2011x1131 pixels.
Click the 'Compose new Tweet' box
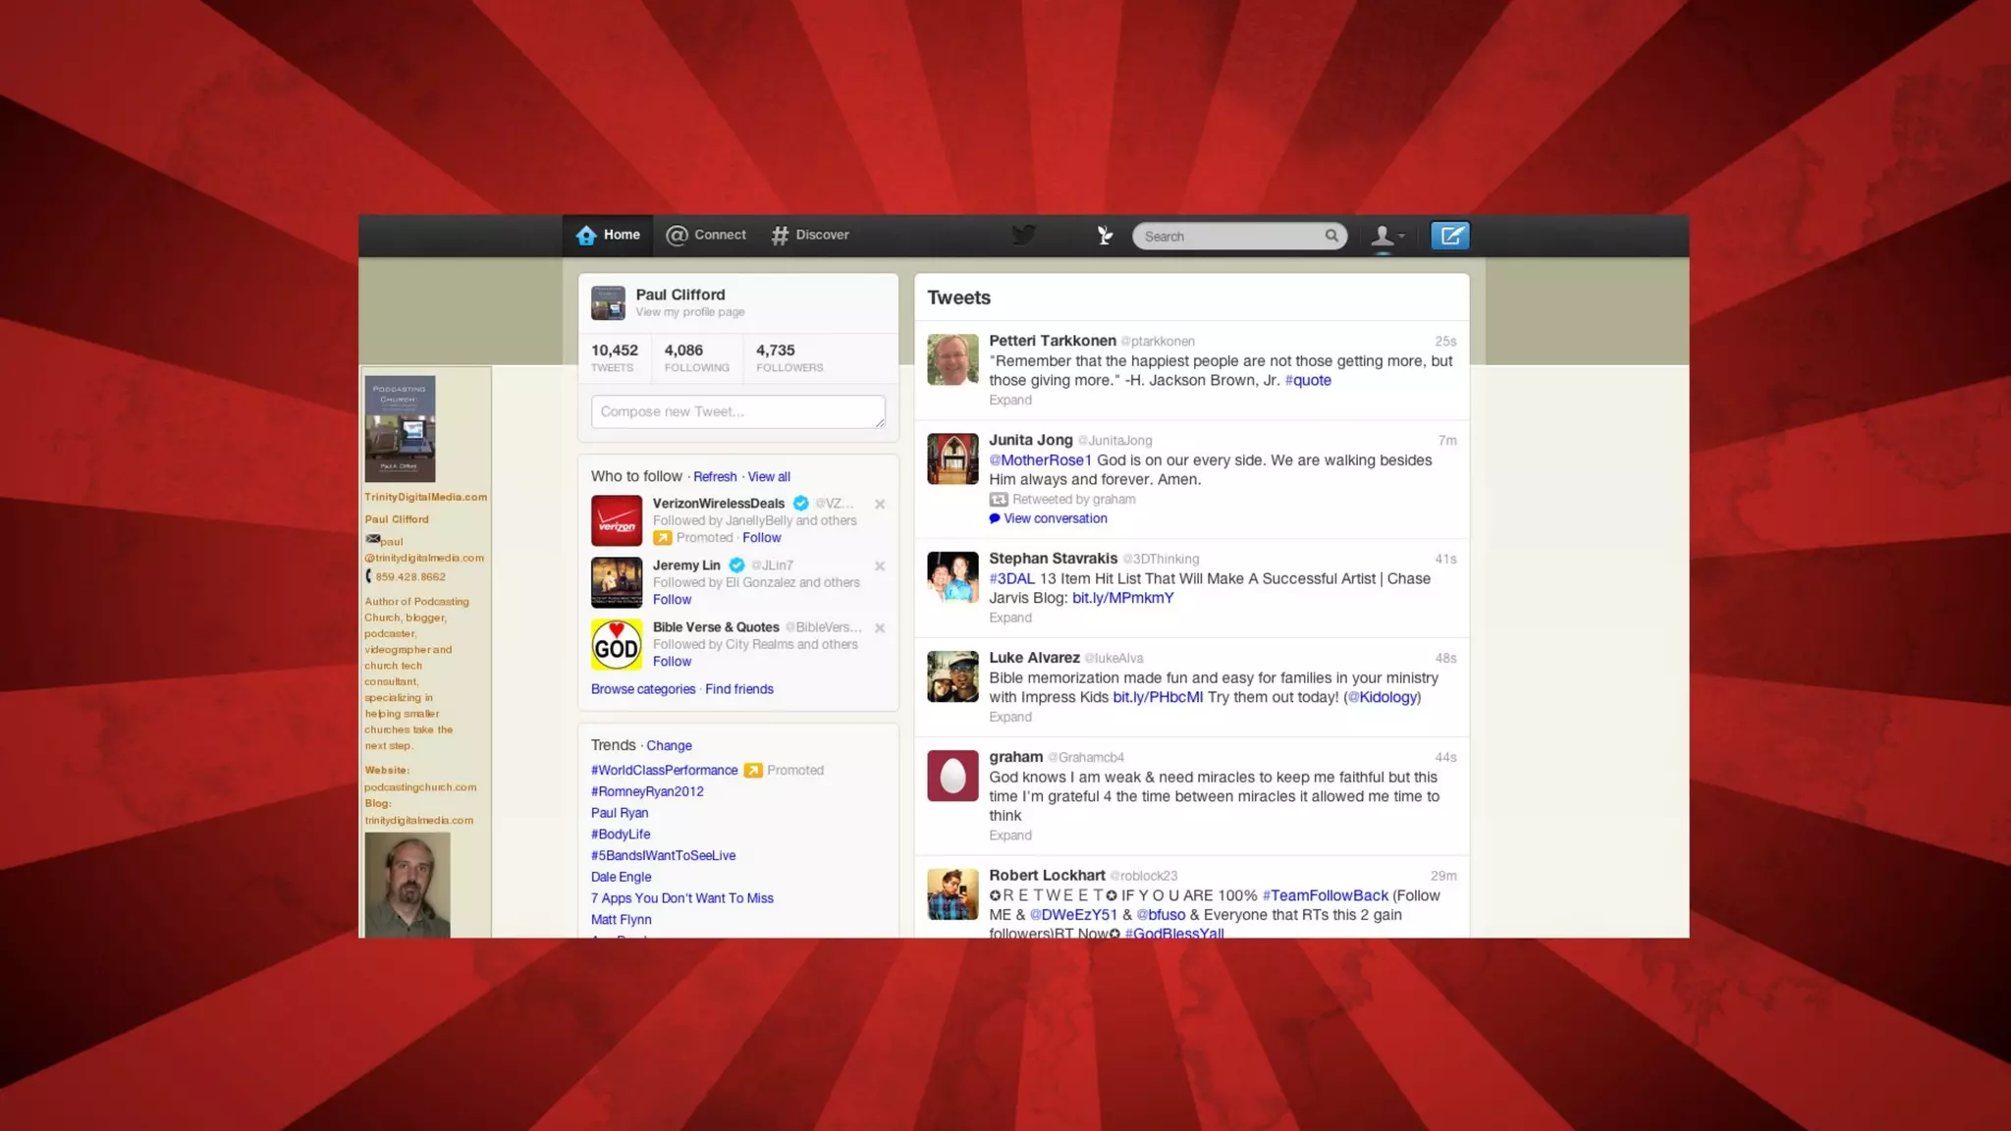click(x=737, y=411)
